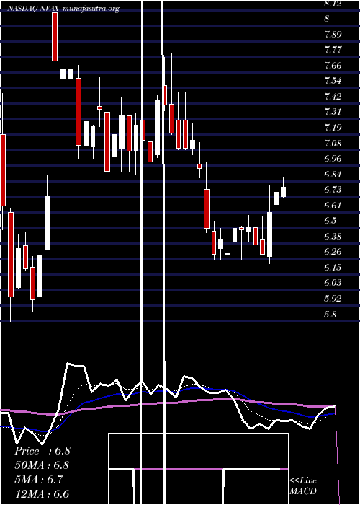Select the 6.26 price axis label
This screenshot has width=360, height=505.
[333, 252]
